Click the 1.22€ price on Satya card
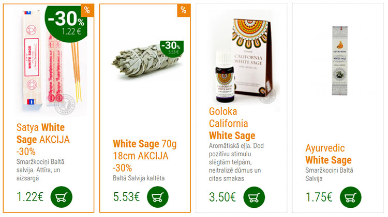The image size is (388, 217). click(x=30, y=197)
